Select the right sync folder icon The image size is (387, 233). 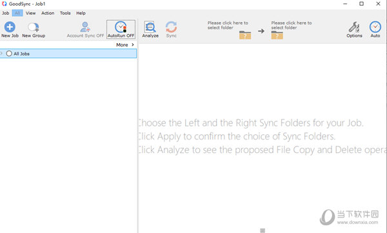coord(277,35)
